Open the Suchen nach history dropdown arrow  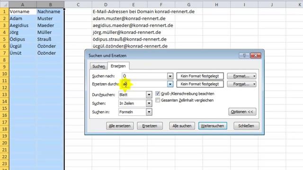170,76
